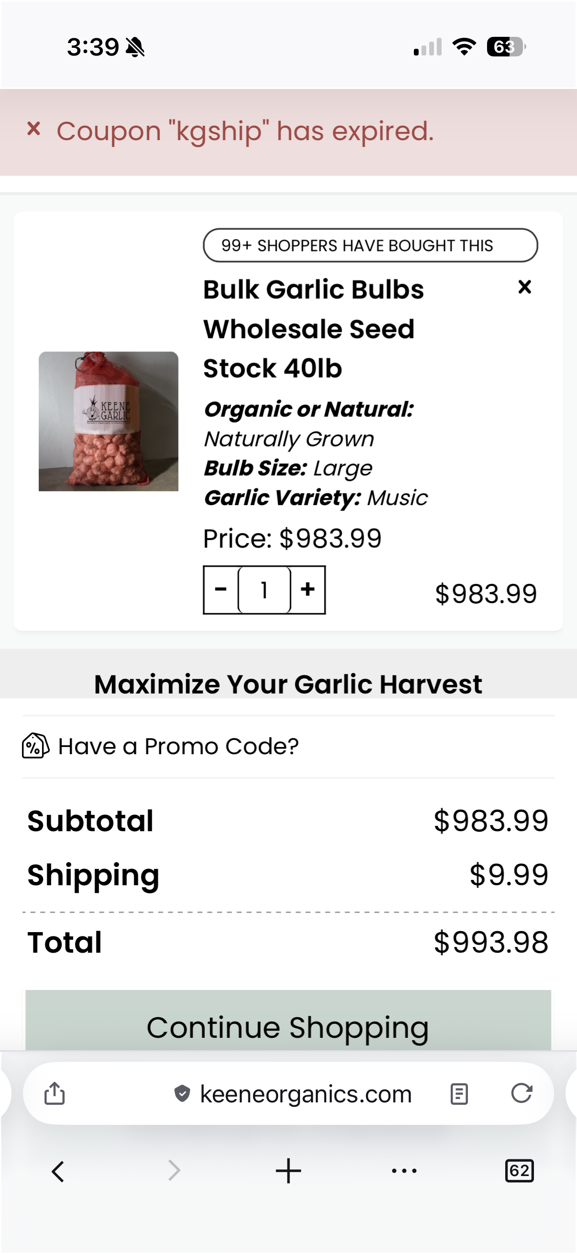
Task: Click the promo code tag icon
Action: [x=35, y=746]
